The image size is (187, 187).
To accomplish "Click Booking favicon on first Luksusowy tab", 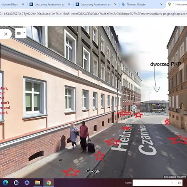I will coord(31,5).
